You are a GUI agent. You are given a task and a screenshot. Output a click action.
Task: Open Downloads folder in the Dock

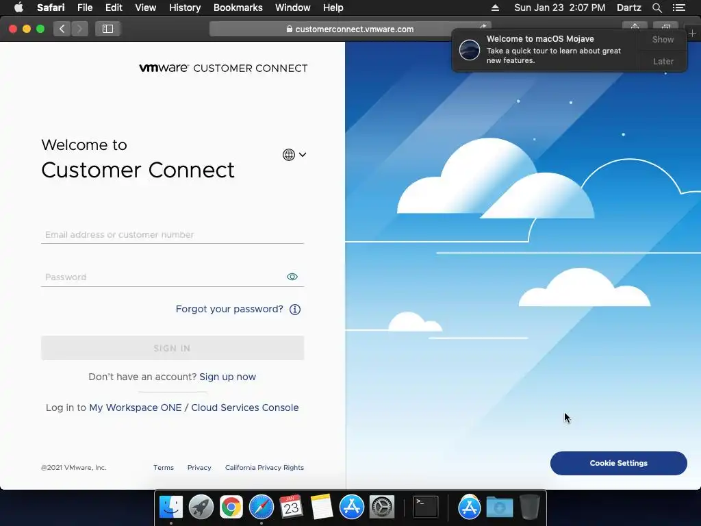(x=500, y=508)
